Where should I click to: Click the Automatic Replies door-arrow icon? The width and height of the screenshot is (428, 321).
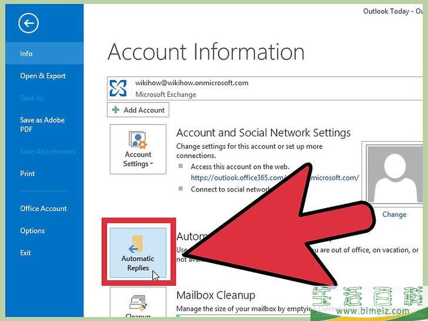point(136,244)
